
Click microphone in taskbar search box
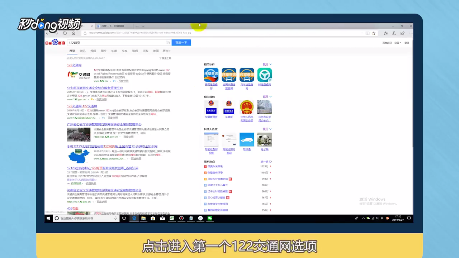[x=115, y=218]
